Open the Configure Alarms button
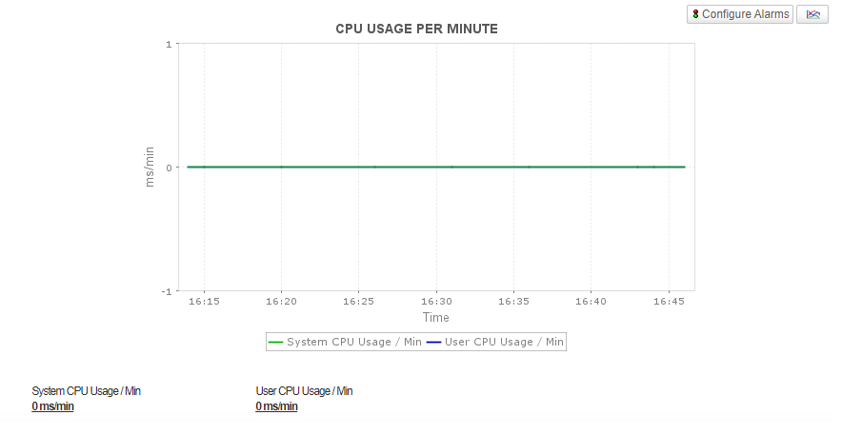 click(x=739, y=14)
